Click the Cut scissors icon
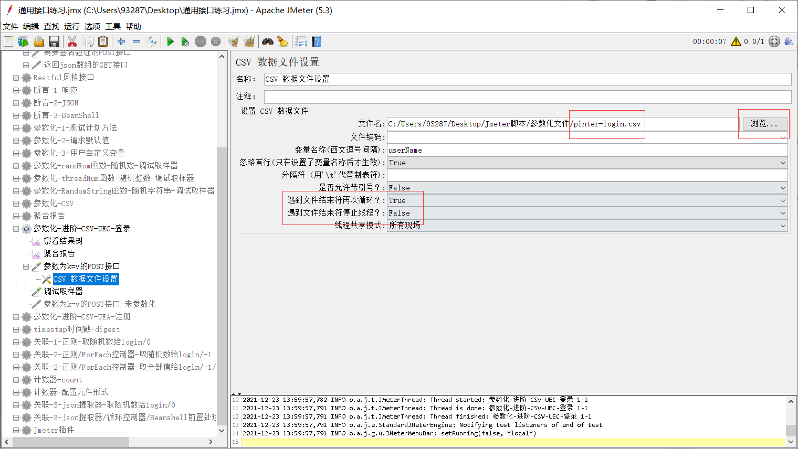The image size is (798, 449). (72, 41)
